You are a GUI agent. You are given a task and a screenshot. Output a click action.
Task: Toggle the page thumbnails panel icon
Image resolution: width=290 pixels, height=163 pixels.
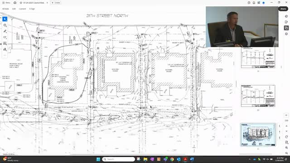tap(286, 28)
